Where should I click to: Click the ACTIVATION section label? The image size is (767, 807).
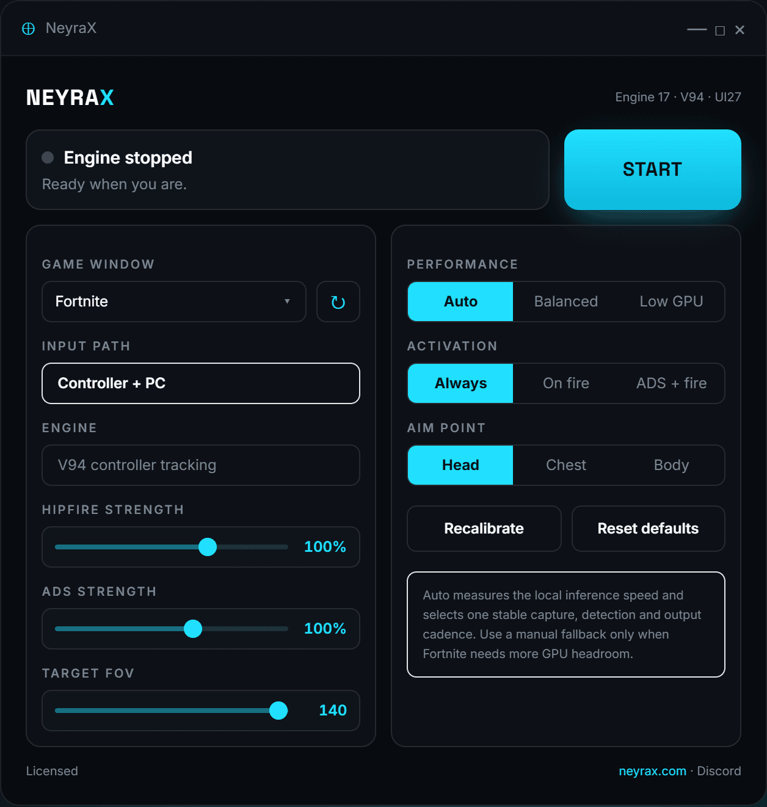click(453, 346)
